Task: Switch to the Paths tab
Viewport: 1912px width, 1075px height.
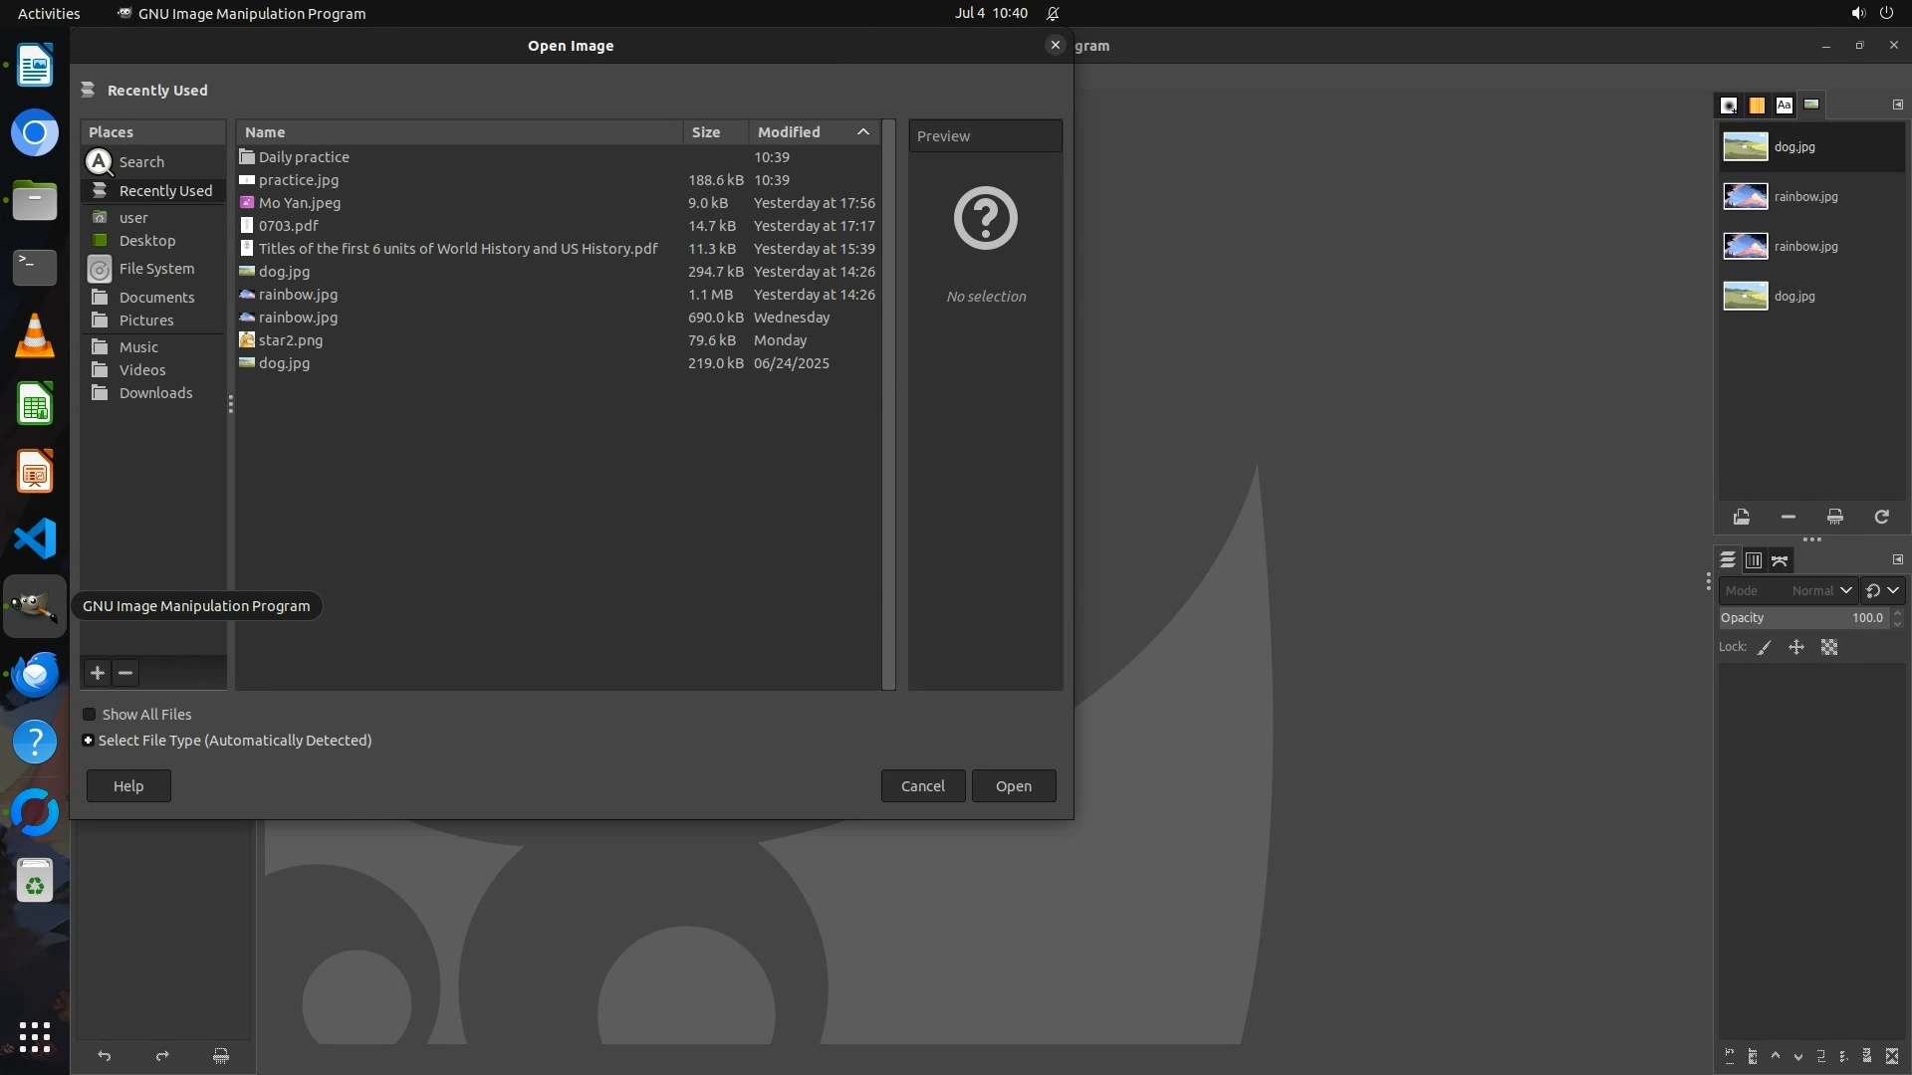Action: (1780, 560)
